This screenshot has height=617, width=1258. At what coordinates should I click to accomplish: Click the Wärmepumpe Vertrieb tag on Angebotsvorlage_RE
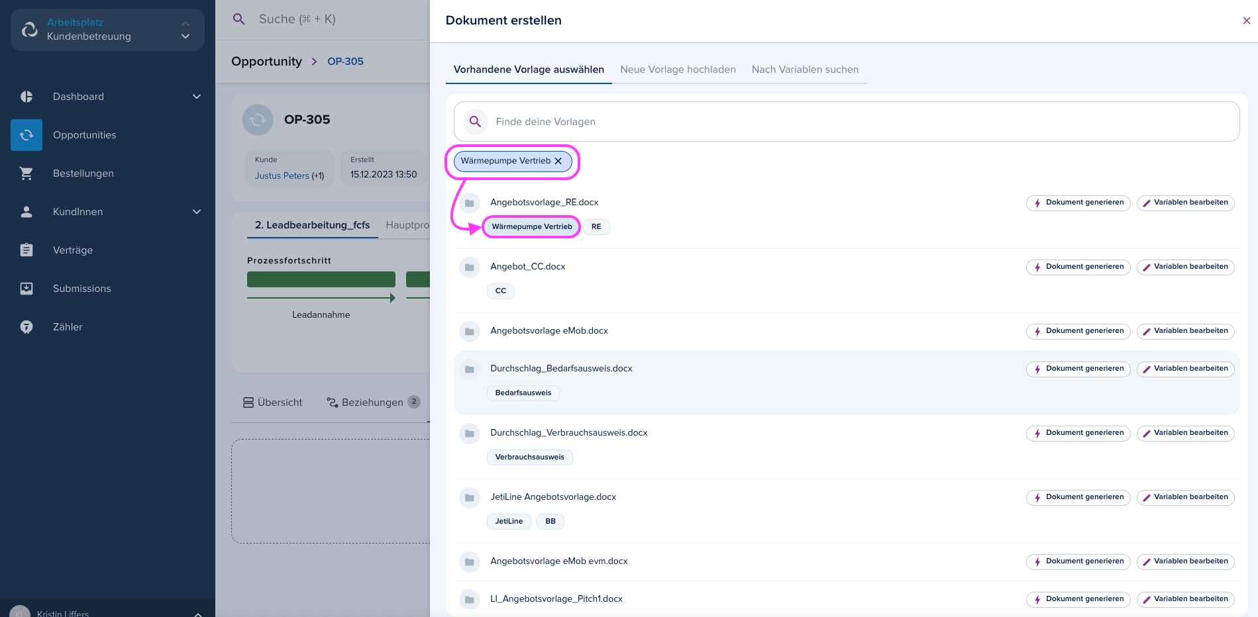pos(532,227)
